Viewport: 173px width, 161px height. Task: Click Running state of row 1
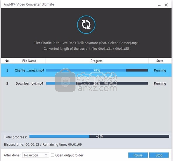tap(160, 70)
